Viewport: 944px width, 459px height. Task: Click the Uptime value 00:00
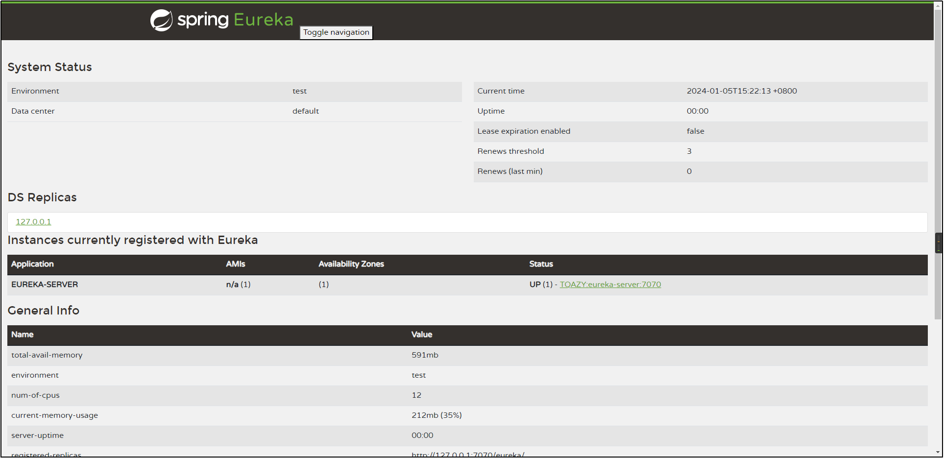(698, 111)
